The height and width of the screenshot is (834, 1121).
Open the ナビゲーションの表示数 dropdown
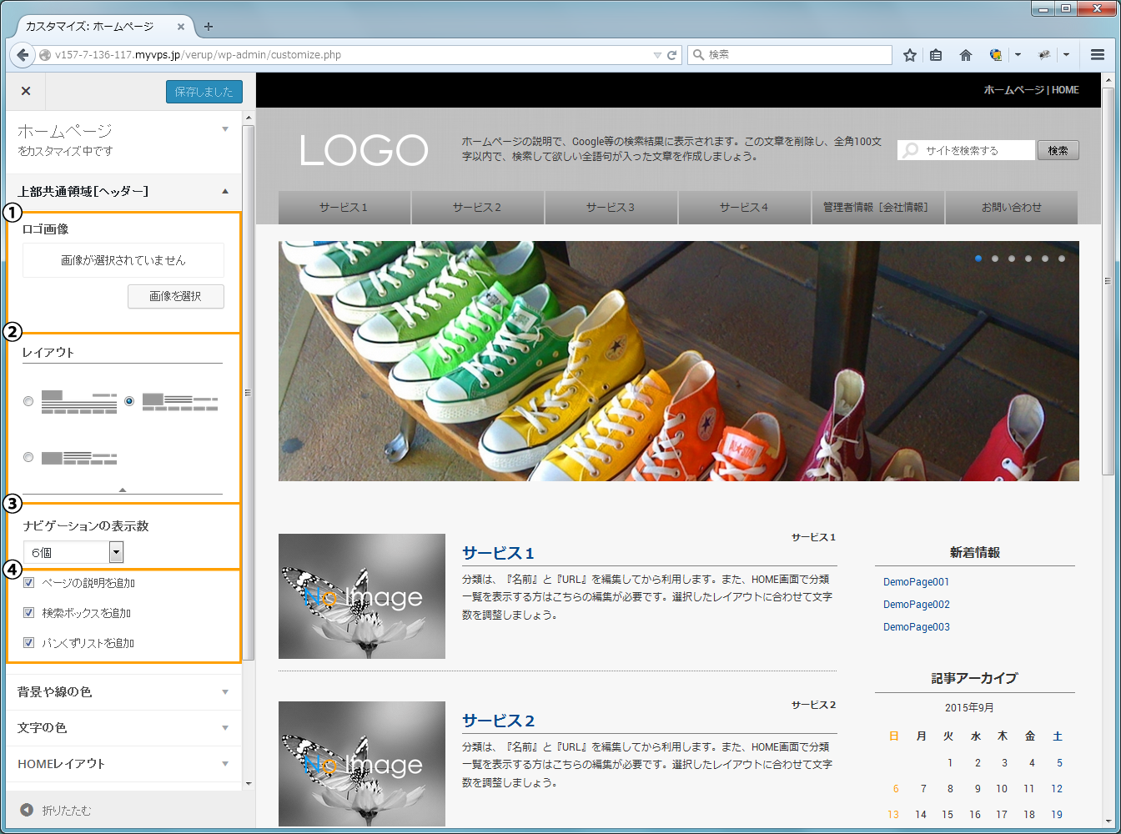[x=73, y=552]
